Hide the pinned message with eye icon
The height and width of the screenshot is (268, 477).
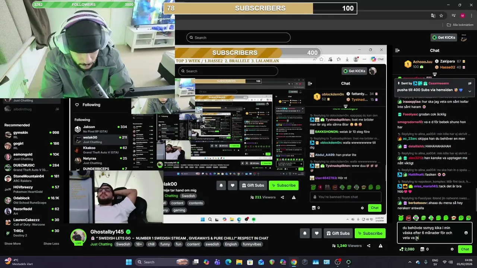pyautogui.click(x=470, y=83)
